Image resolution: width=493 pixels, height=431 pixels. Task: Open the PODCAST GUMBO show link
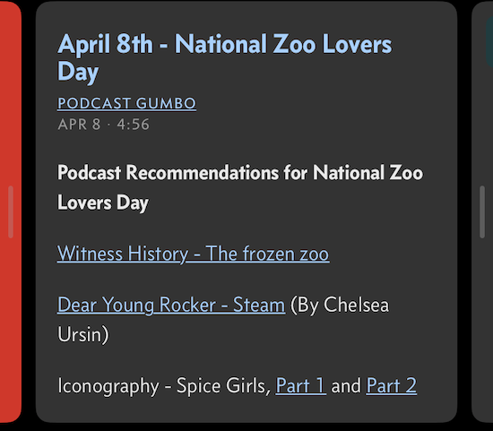(126, 103)
